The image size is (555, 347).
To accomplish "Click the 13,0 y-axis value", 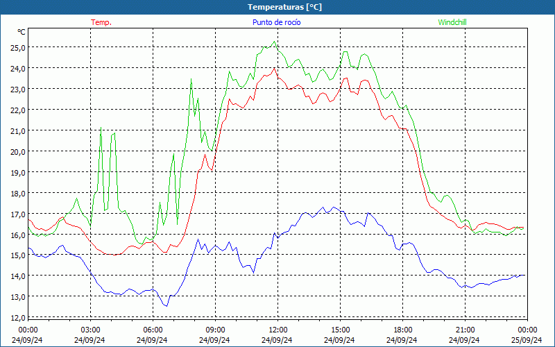I will tap(17, 297).
